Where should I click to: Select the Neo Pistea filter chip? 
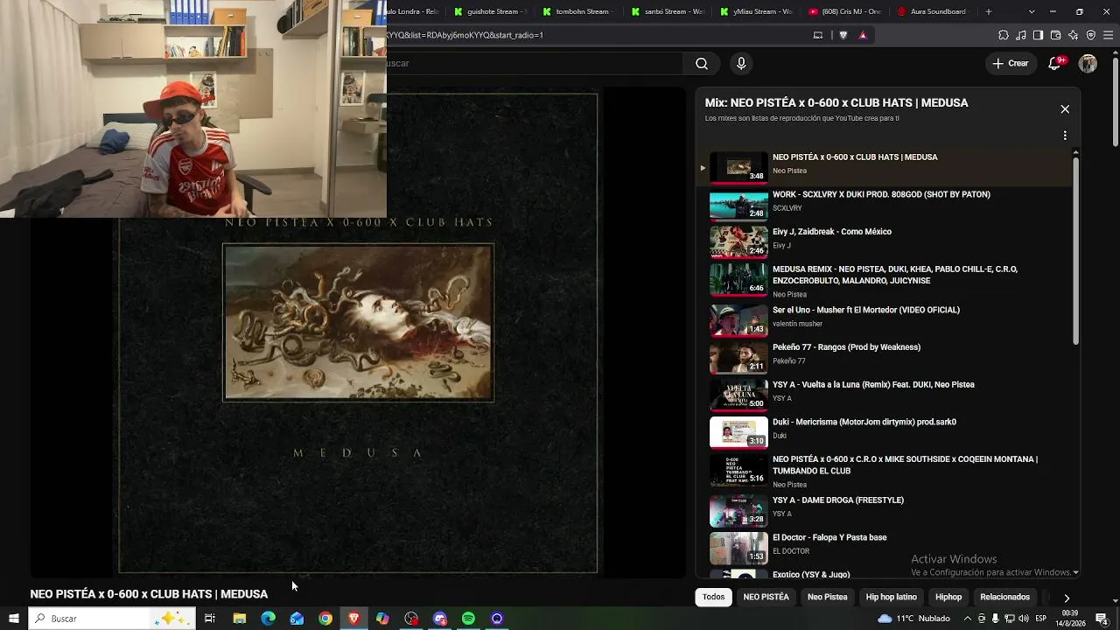point(828,597)
